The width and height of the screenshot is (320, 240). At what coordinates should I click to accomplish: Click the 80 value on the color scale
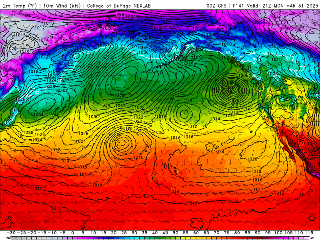coord(237,233)
